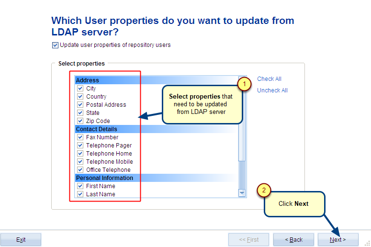Viewport: 371px width, 247px height.
Task: Click the Exit button
Action: (x=21, y=239)
